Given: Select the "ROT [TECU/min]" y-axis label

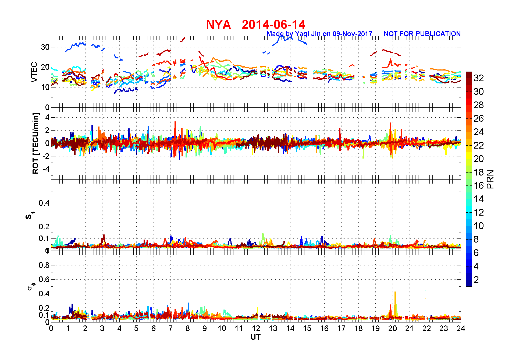Looking at the screenshot, I should [x=35, y=143].
